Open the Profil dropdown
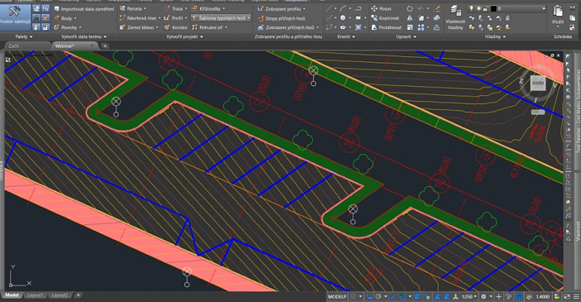This screenshot has width=581, height=302. [x=176, y=17]
